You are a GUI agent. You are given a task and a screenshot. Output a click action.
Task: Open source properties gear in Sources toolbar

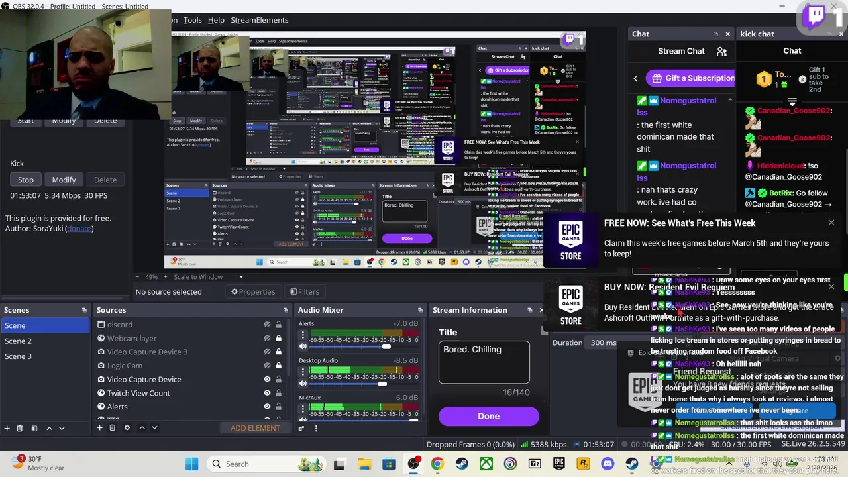pos(127,428)
